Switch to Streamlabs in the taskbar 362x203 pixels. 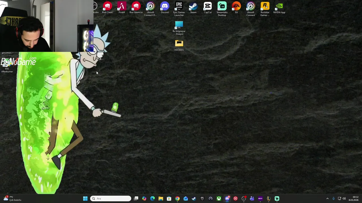click(277, 198)
